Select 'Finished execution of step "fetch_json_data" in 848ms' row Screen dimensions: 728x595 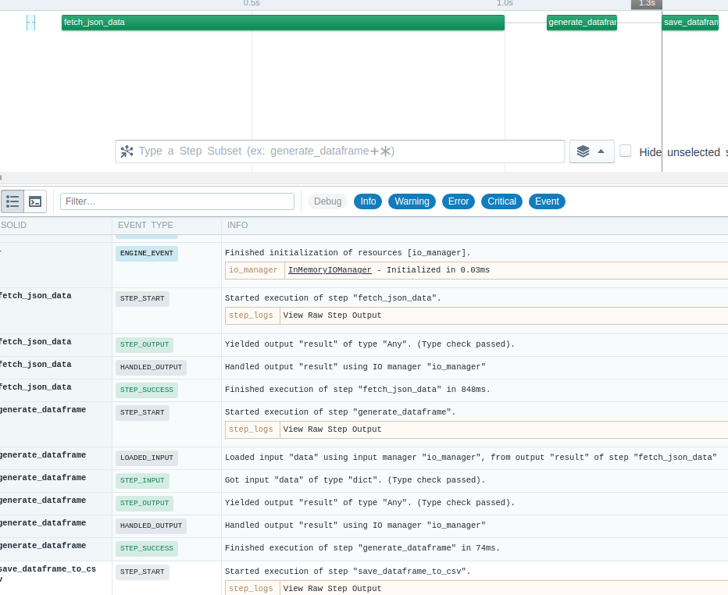364,390
